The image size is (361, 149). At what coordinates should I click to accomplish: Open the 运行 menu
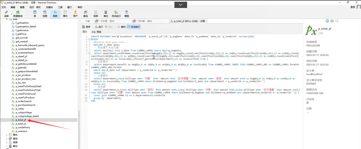pos(32,7)
